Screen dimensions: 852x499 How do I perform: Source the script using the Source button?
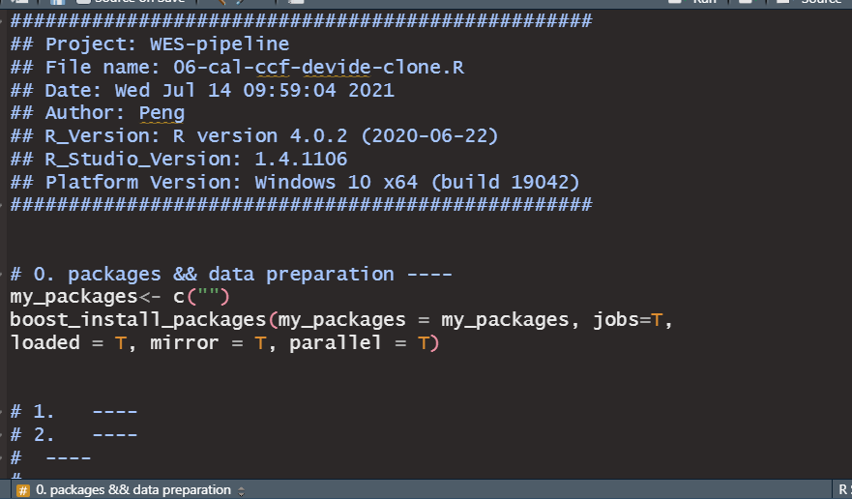(x=811, y=2)
